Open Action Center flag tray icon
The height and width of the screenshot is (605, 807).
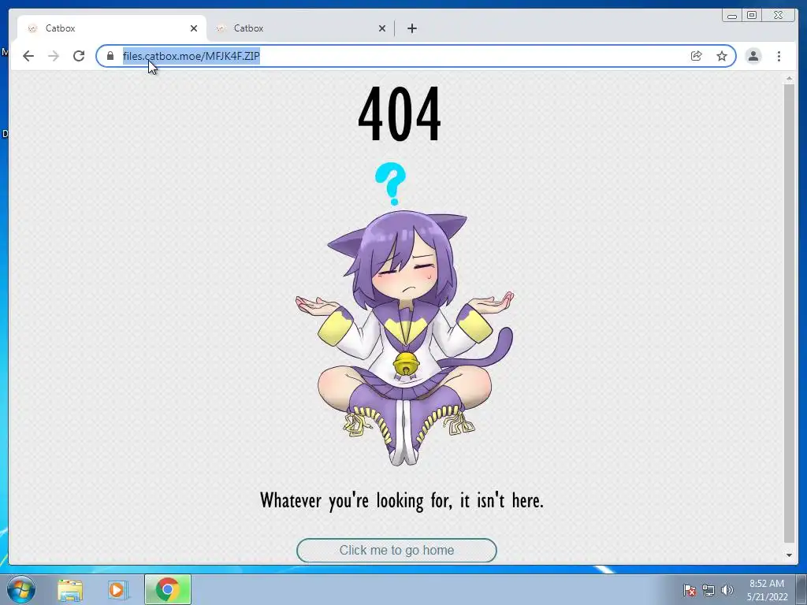(x=690, y=590)
